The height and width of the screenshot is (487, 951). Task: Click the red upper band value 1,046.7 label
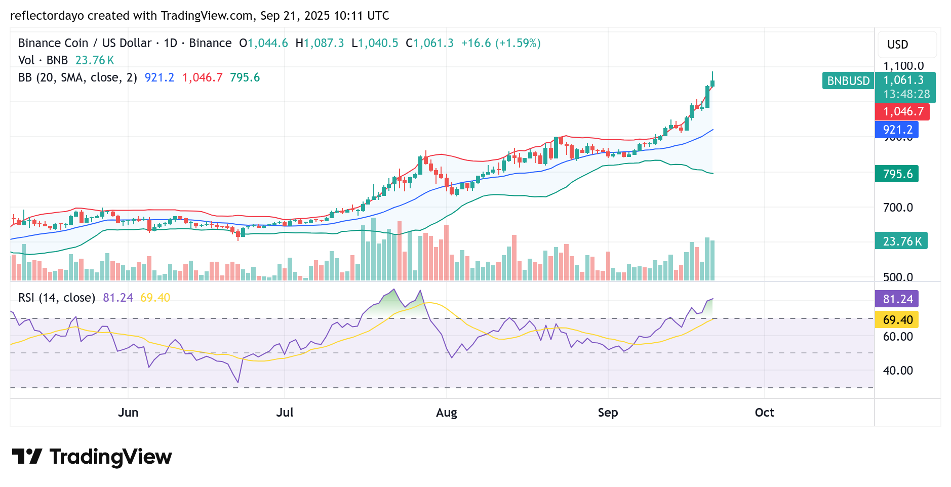tap(902, 111)
